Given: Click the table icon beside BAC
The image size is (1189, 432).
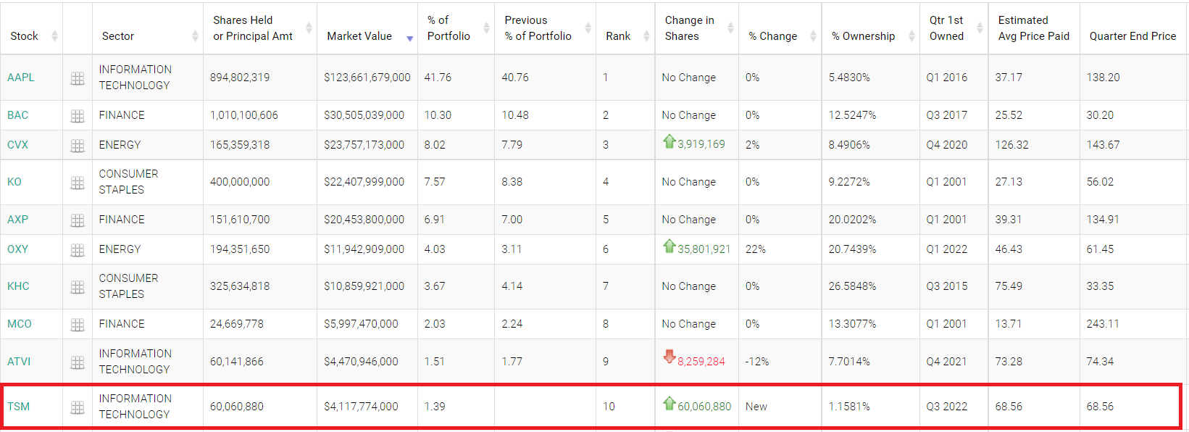Looking at the screenshot, I should click(78, 116).
